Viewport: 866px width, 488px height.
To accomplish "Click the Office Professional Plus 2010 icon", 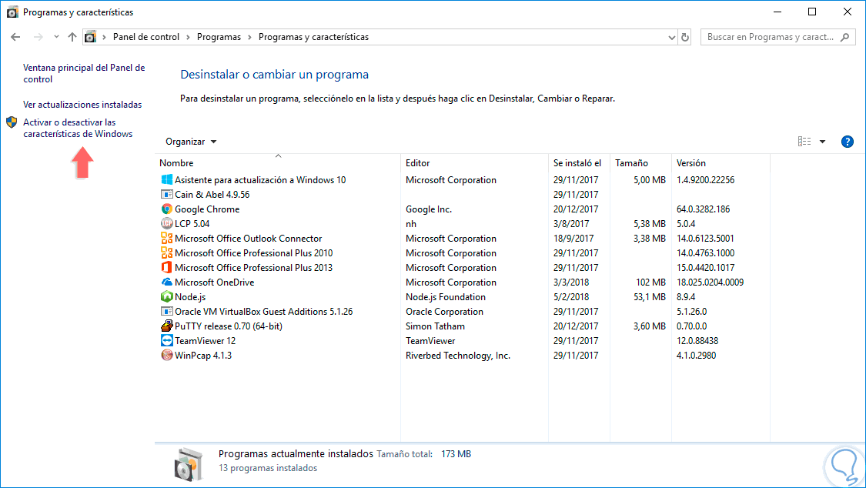I will (166, 252).
